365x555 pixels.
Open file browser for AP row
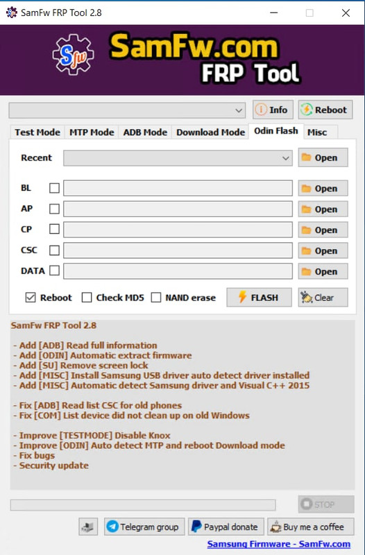[323, 210]
